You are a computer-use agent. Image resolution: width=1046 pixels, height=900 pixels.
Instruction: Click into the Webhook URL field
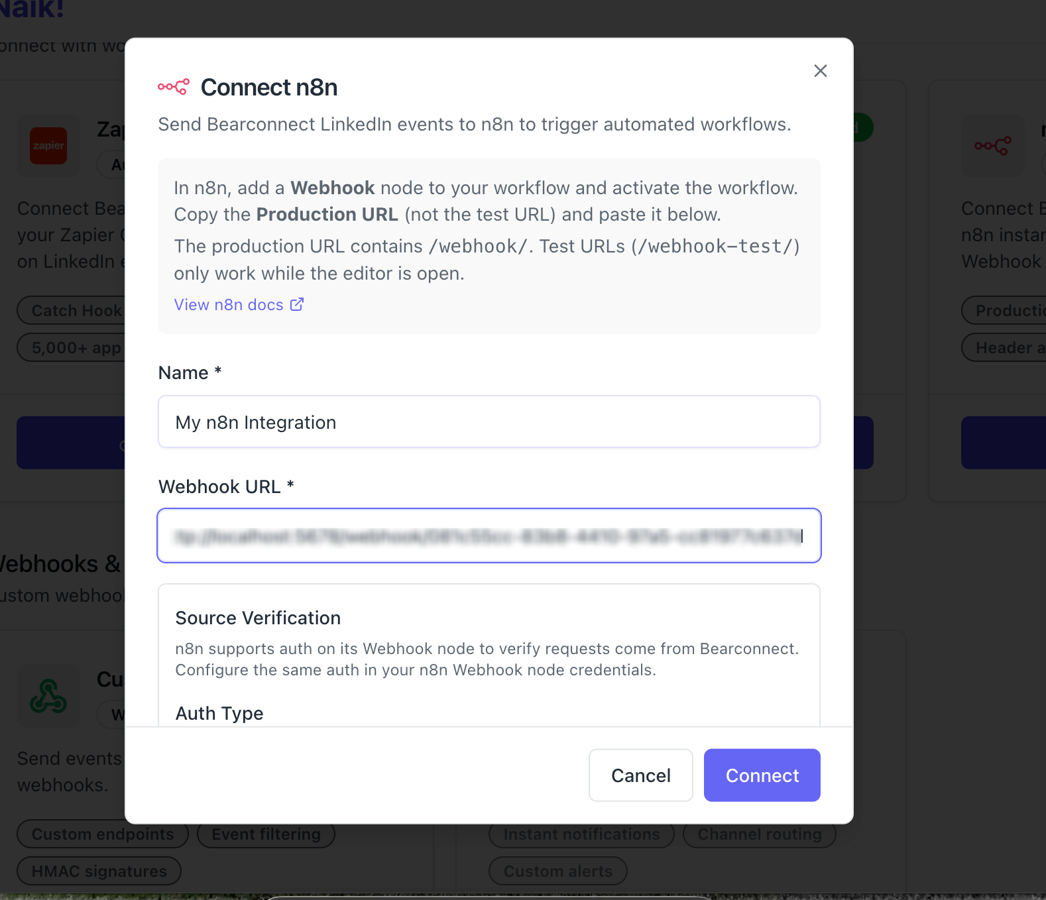pos(489,535)
